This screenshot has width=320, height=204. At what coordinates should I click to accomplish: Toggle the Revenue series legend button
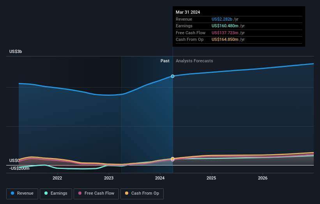[x=22, y=193]
